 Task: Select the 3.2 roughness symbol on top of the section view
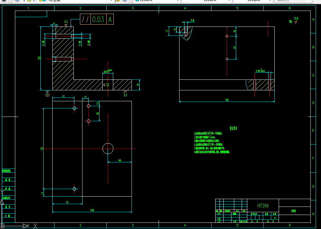(x=66, y=23)
